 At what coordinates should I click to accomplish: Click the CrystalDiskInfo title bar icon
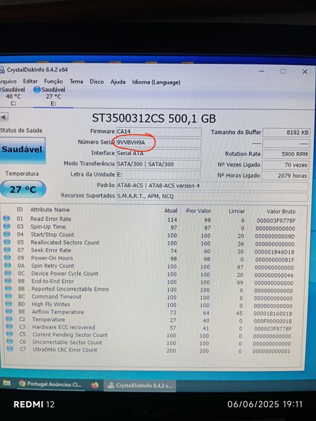[2, 70]
